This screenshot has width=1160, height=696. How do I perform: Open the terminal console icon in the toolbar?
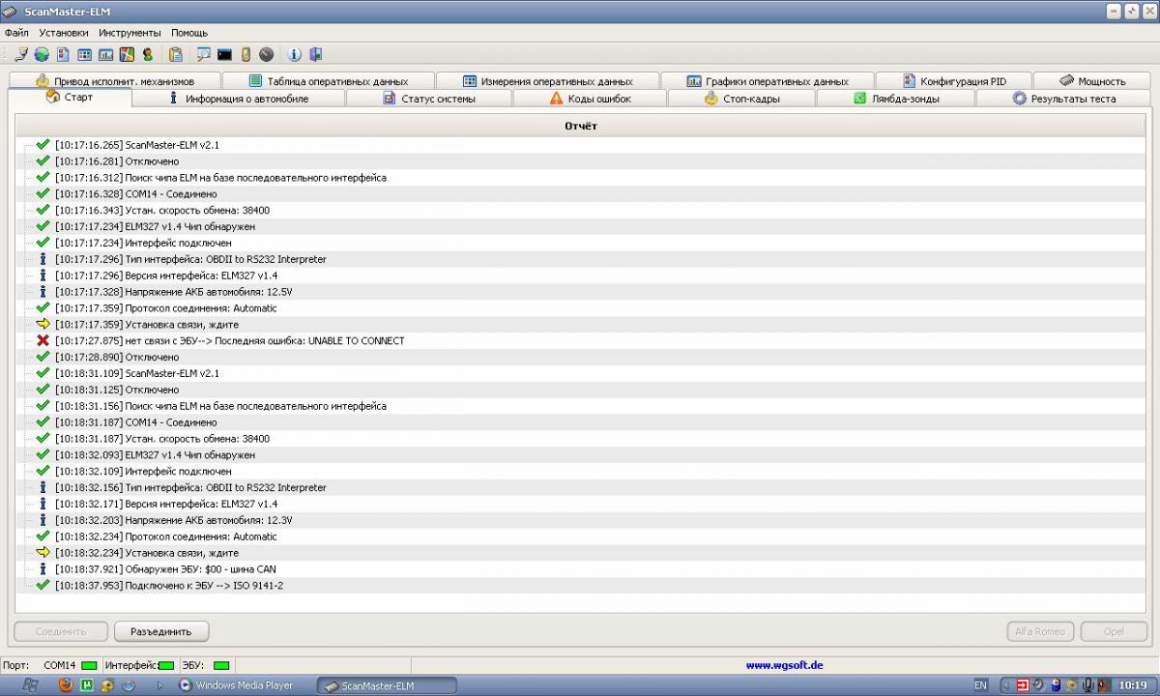click(x=224, y=55)
